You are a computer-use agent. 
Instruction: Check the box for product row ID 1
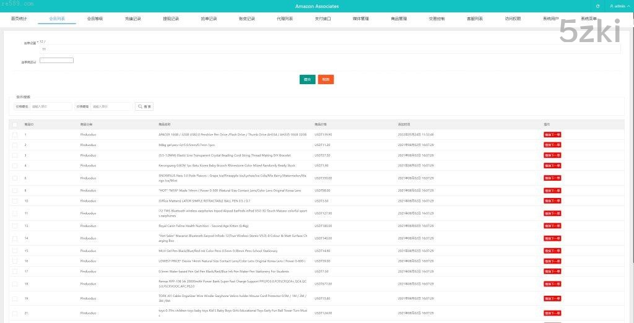tap(14, 134)
